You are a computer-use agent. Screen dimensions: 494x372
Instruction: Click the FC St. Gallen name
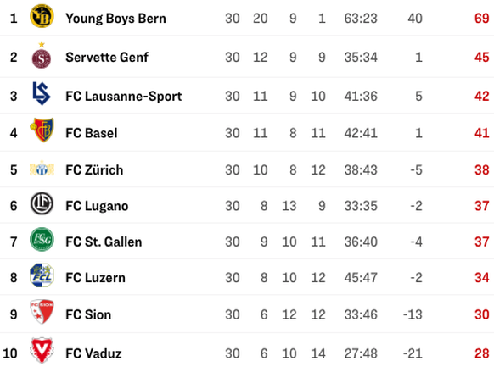104,242
